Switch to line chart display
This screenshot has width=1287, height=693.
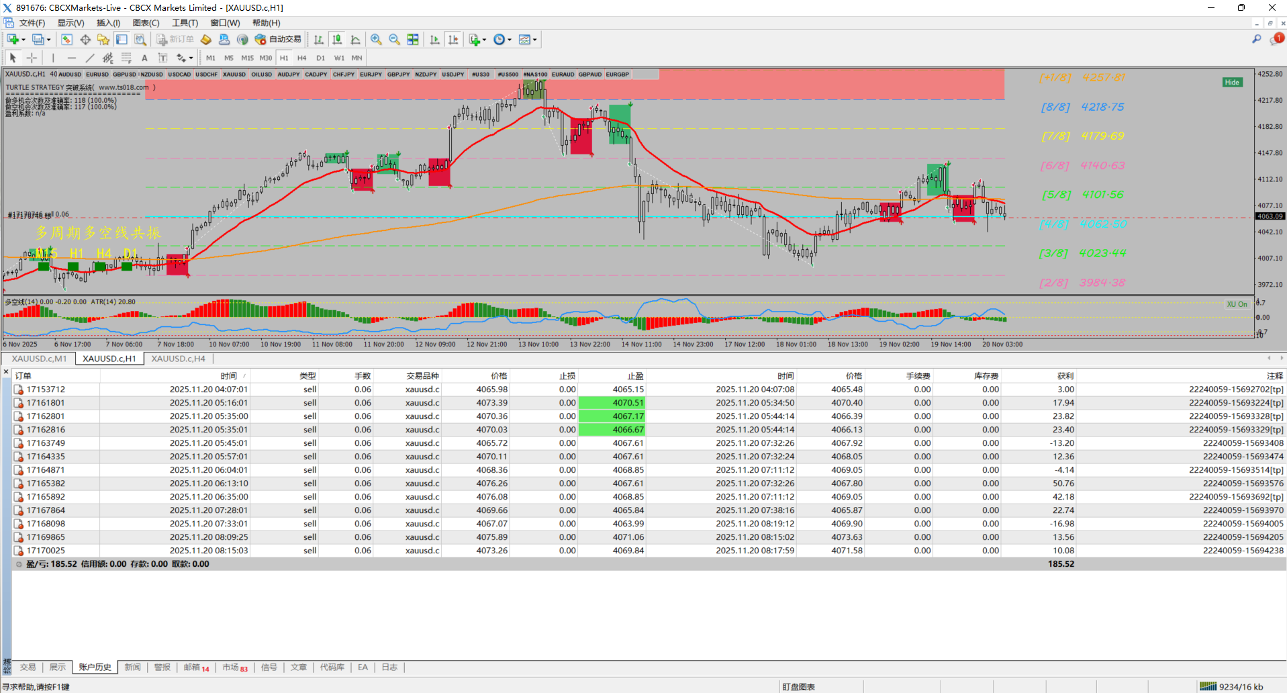click(355, 40)
